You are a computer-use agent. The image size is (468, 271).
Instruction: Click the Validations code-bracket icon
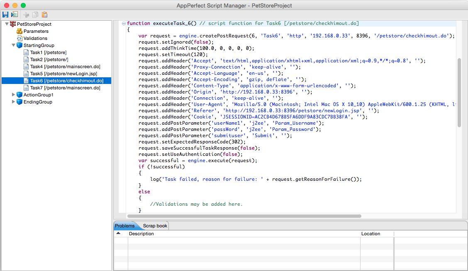pyautogui.click(x=19, y=38)
